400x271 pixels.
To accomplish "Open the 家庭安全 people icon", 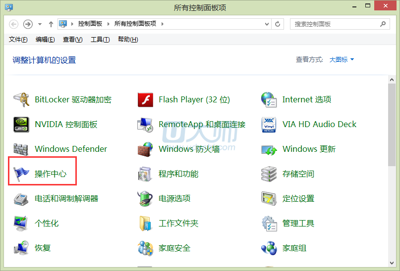I will point(145,248).
